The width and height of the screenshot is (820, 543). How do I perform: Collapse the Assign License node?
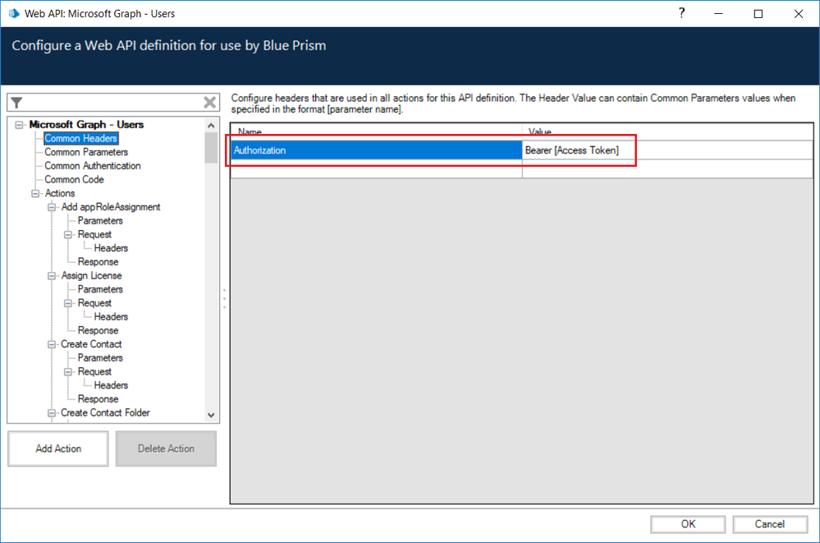click(52, 275)
